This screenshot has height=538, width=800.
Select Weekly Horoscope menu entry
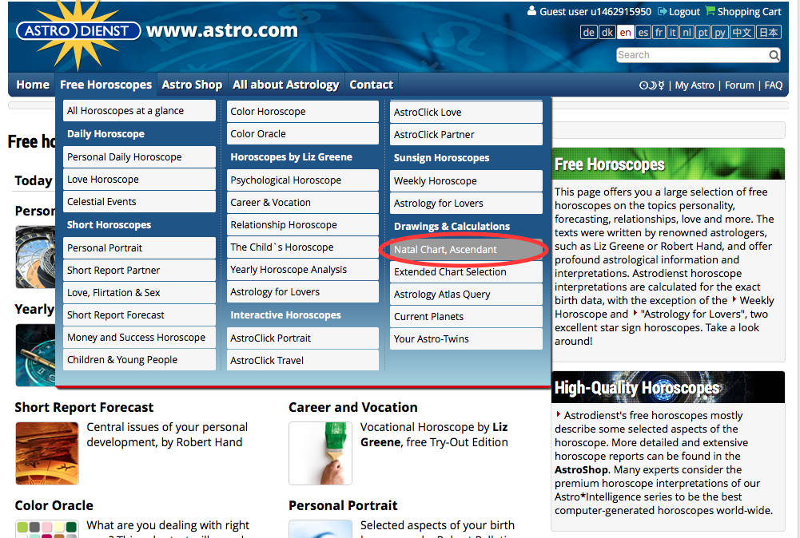(x=466, y=181)
